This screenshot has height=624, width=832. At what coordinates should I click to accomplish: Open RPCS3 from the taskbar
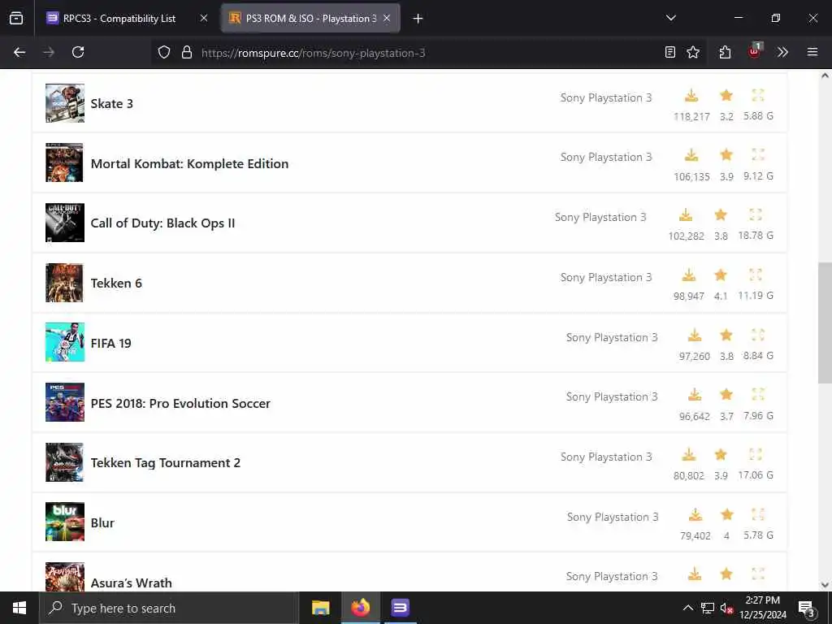point(400,608)
